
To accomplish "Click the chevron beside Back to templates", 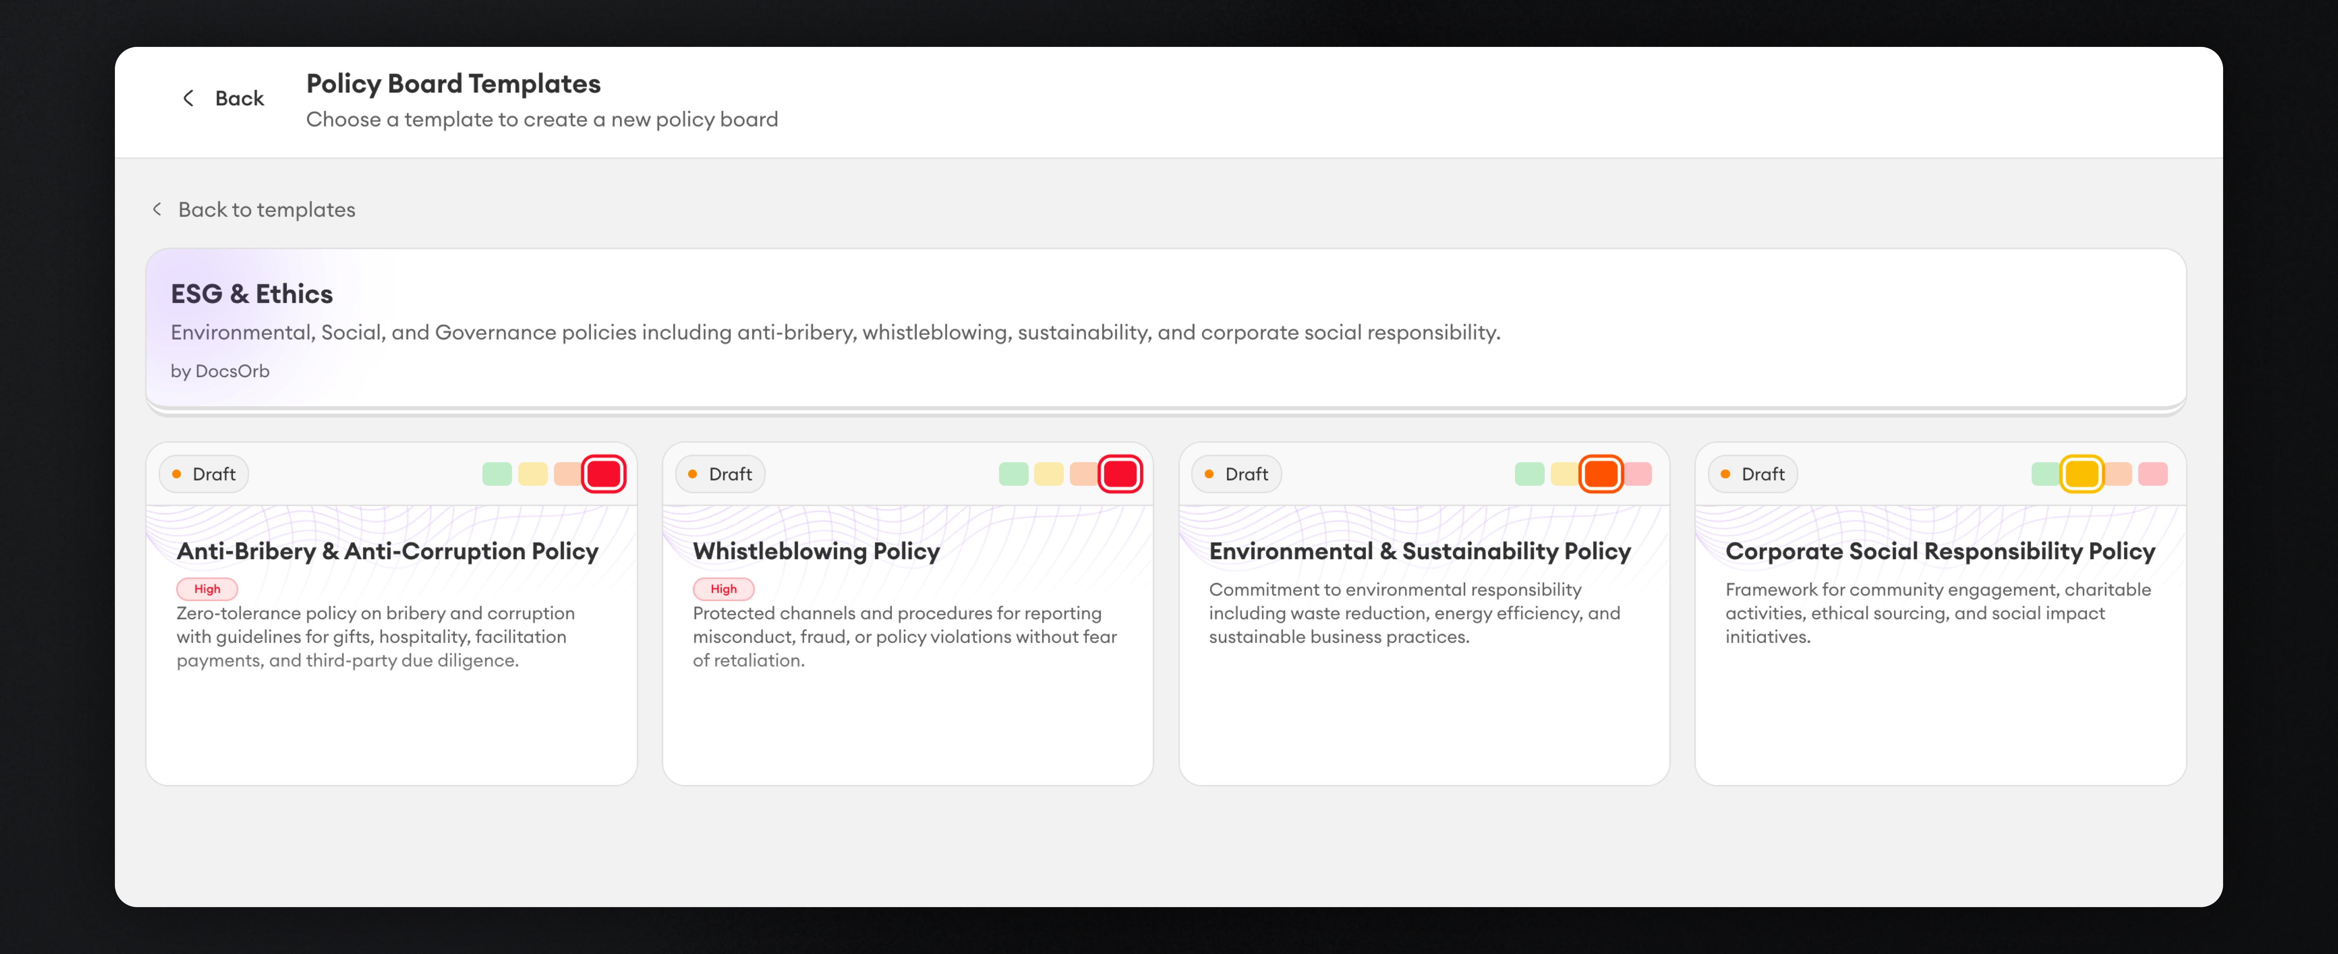I will pyautogui.click(x=157, y=209).
